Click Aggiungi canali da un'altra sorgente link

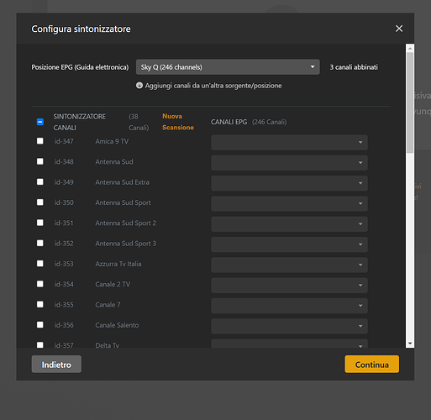(213, 86)
